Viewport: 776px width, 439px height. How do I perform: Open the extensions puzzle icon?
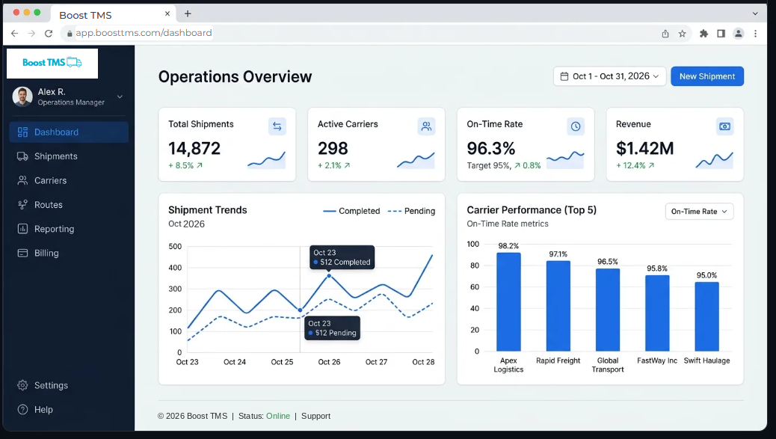[x=703, y=34]
